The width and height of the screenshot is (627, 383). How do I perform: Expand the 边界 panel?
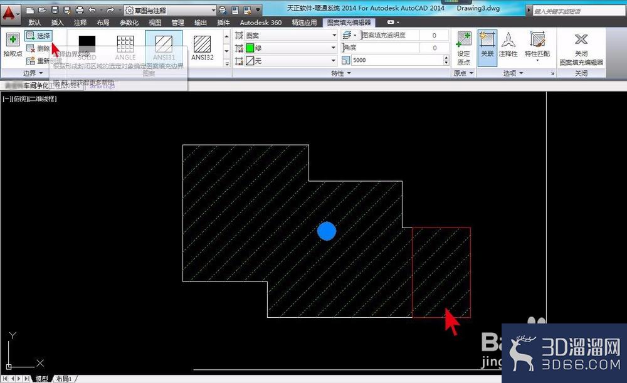coord(33,73)
